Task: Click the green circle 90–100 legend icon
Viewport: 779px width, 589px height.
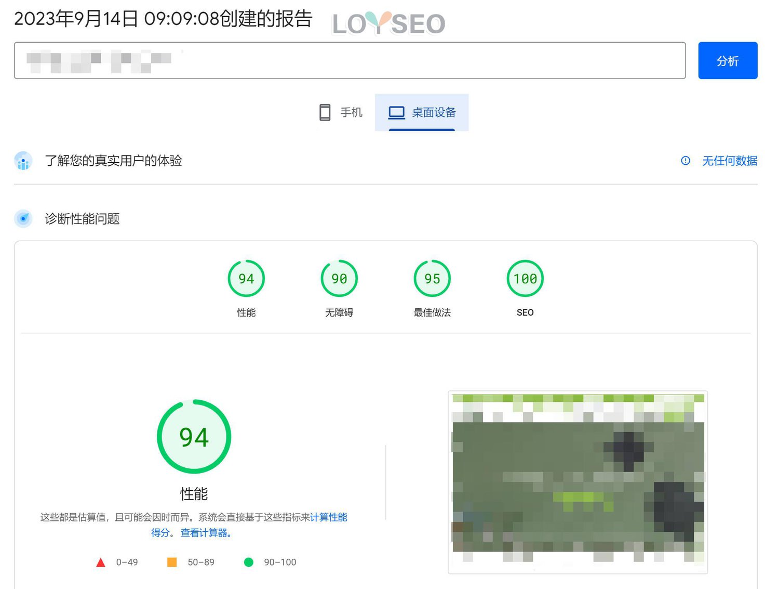Action: click(248, 562)
